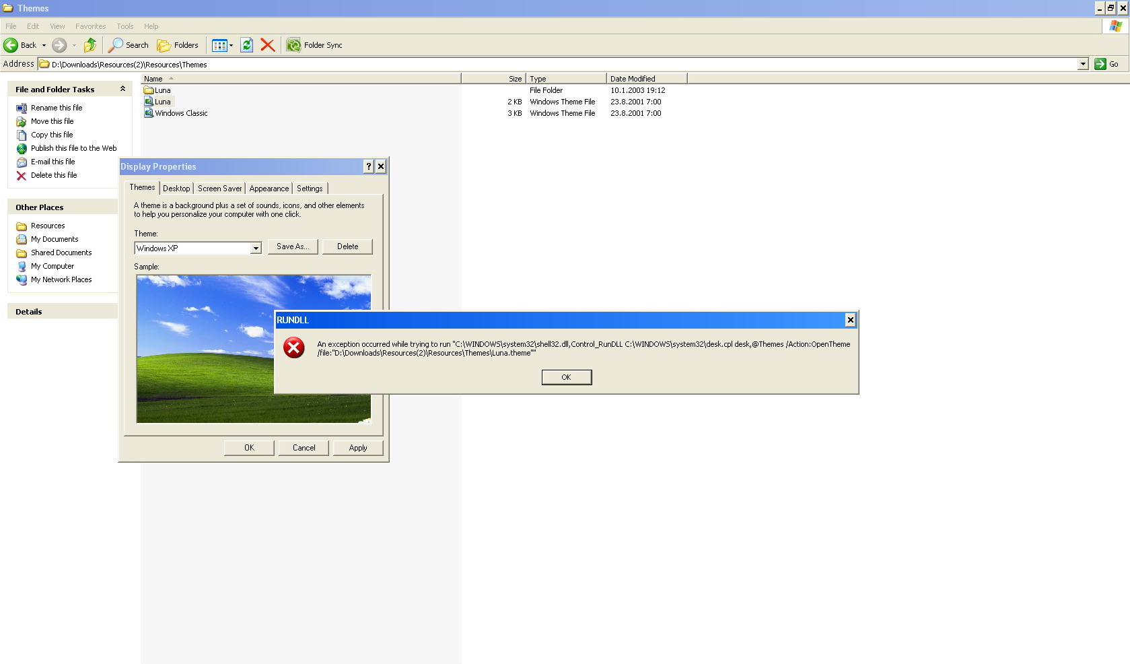Sort by the Date Modified column header
This screenshot has height=664, width=1130.
coord(633,79)
